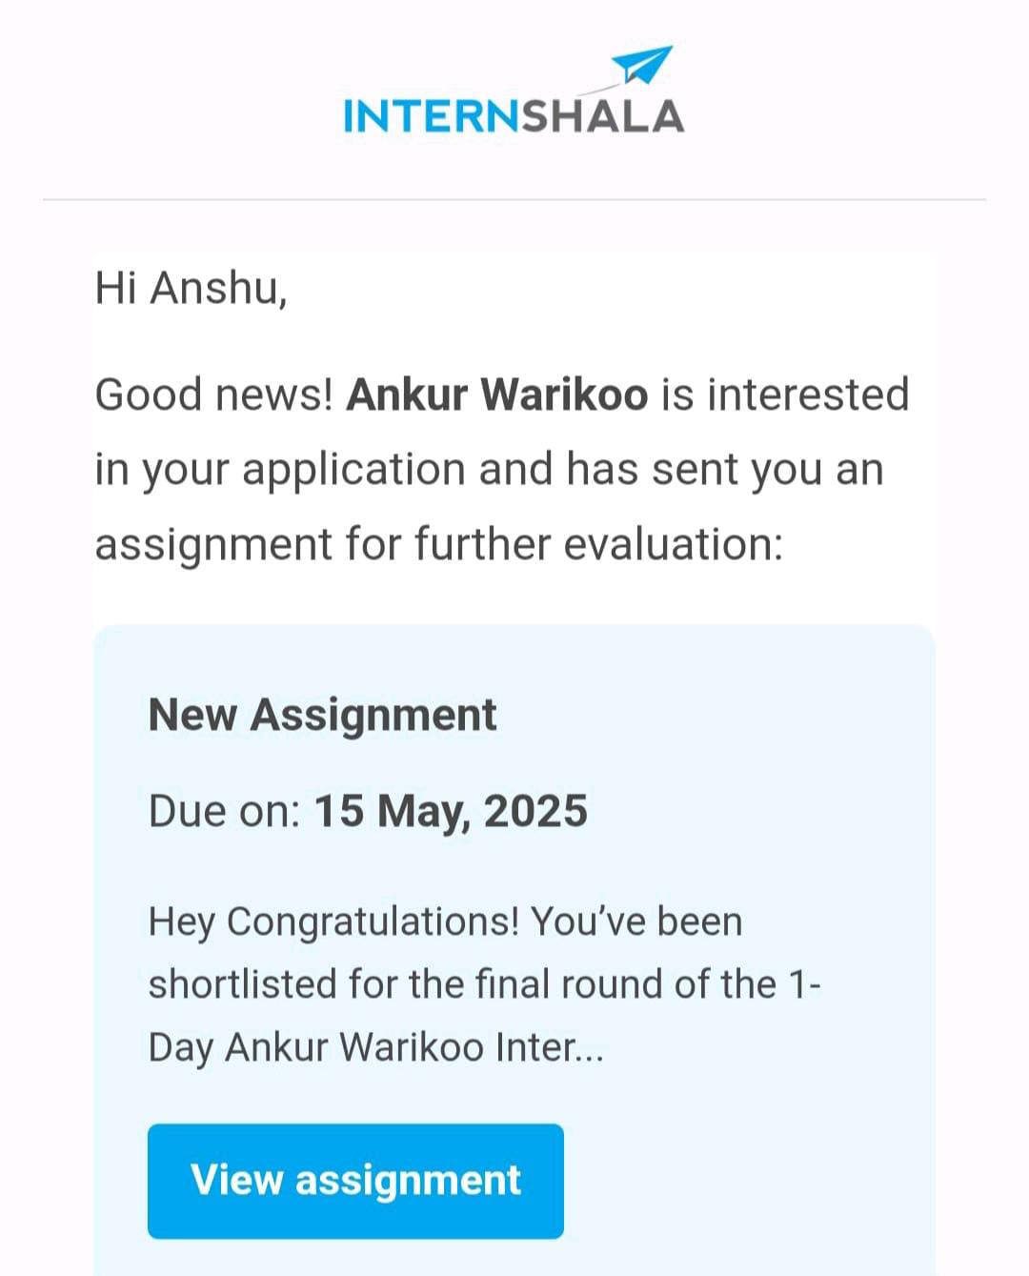This screenshot has height=1276, width=1029.
Task: Open the View assignment button
Action: click(x=355, y=1181)
